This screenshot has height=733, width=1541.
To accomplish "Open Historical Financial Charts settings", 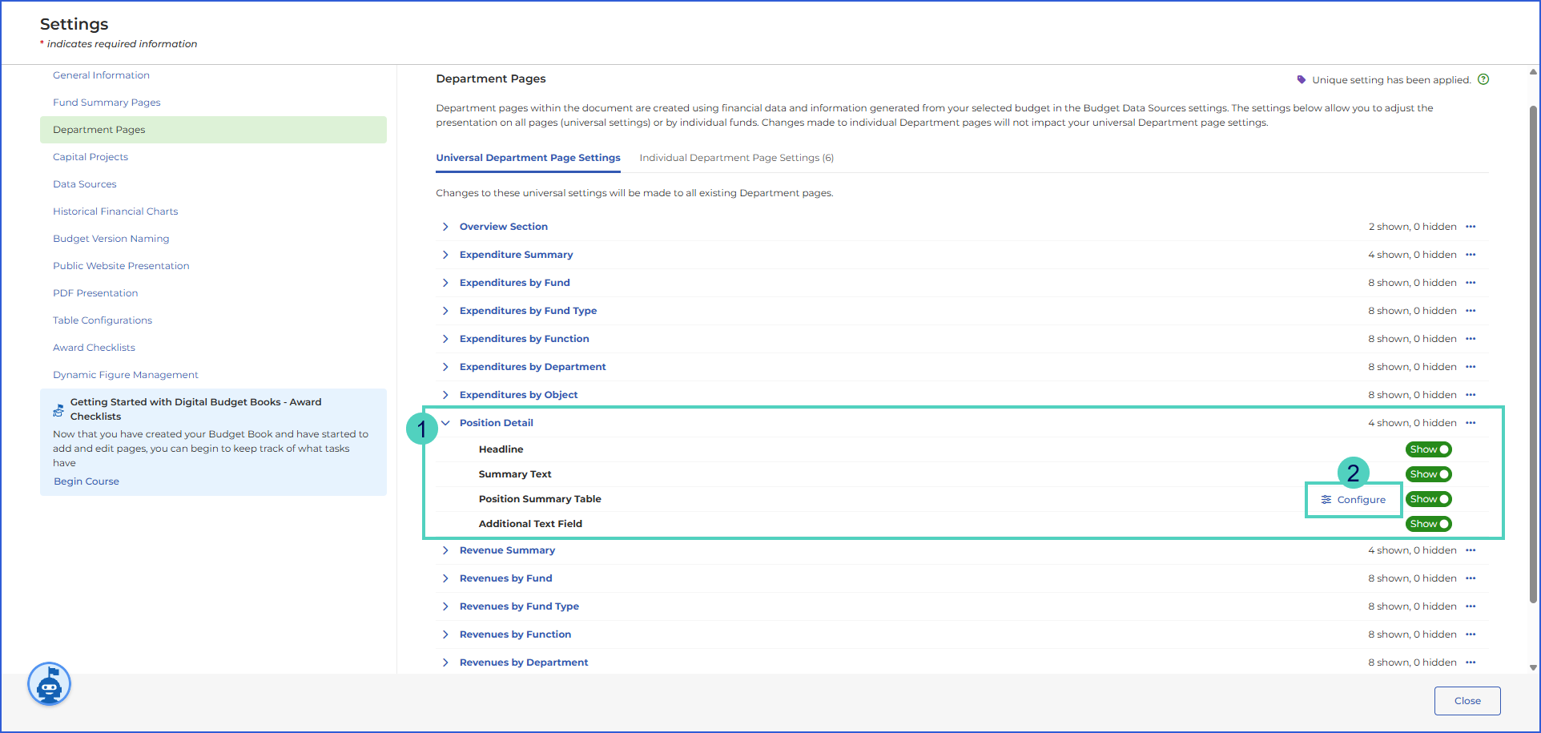I will coord(115,211).
